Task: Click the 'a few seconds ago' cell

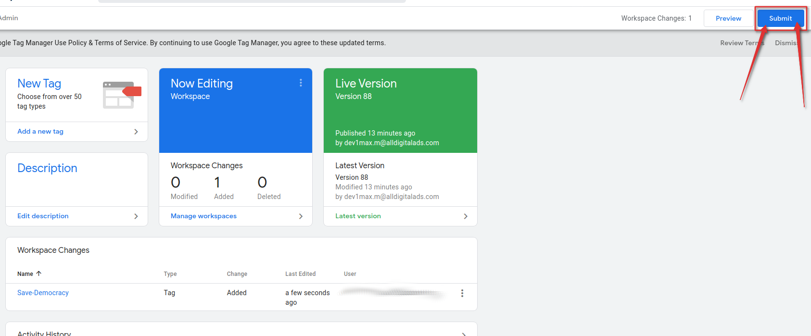Action: tap(307, 298)
